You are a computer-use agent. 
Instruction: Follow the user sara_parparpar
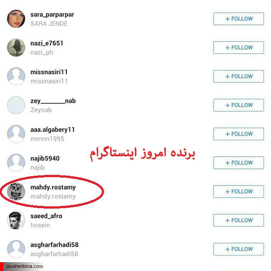[x=239, y=19]
